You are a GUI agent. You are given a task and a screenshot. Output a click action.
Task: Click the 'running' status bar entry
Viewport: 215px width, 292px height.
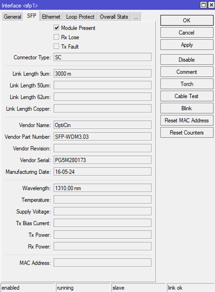pyautogui.click(x=83, y=288)
